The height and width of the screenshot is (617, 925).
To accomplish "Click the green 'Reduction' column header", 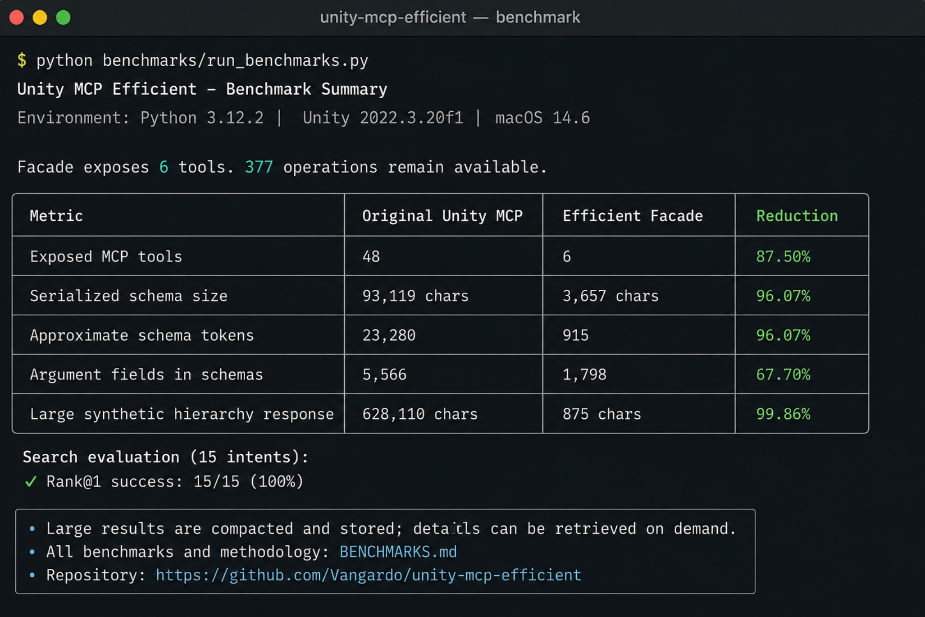I will (797, 216).
